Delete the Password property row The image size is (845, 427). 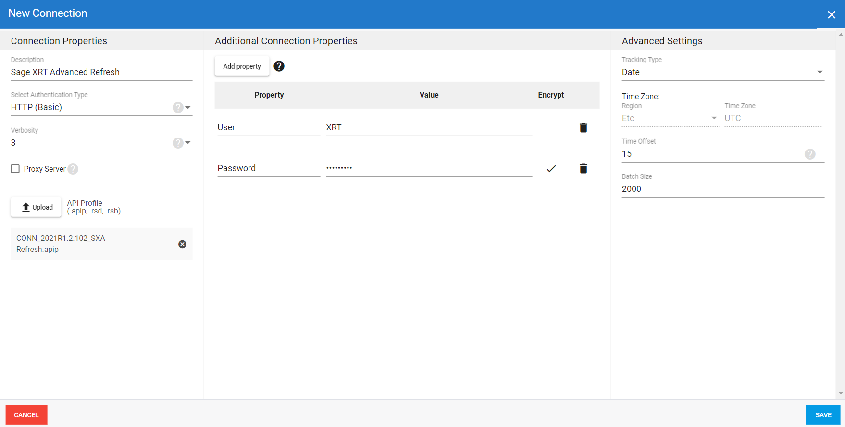tap(583, 168)
